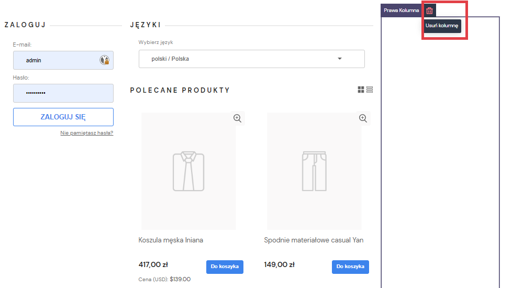Switch products to grid view

pyautogui.click(x=361, y=90)
